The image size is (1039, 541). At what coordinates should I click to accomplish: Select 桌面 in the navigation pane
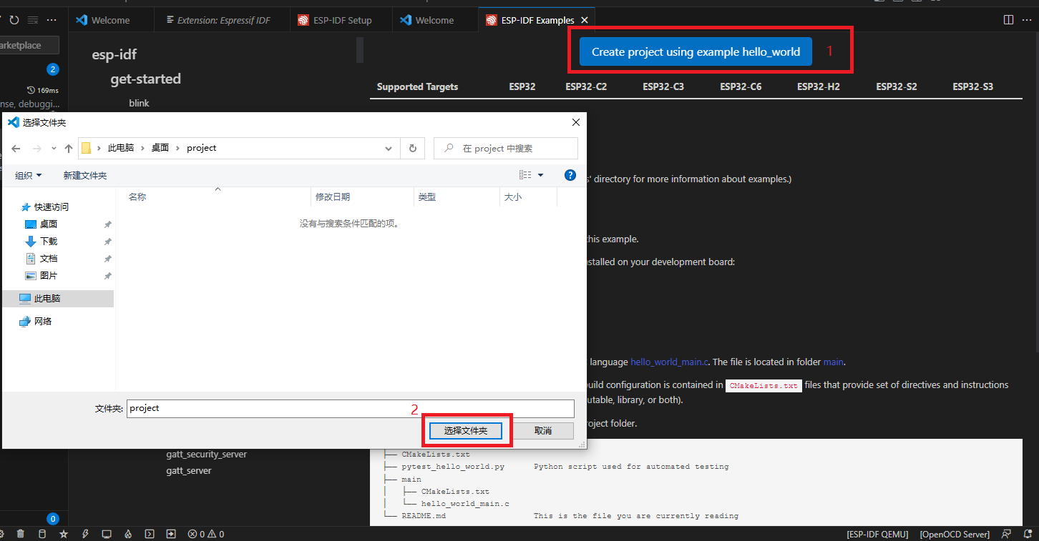coord(49,224)
